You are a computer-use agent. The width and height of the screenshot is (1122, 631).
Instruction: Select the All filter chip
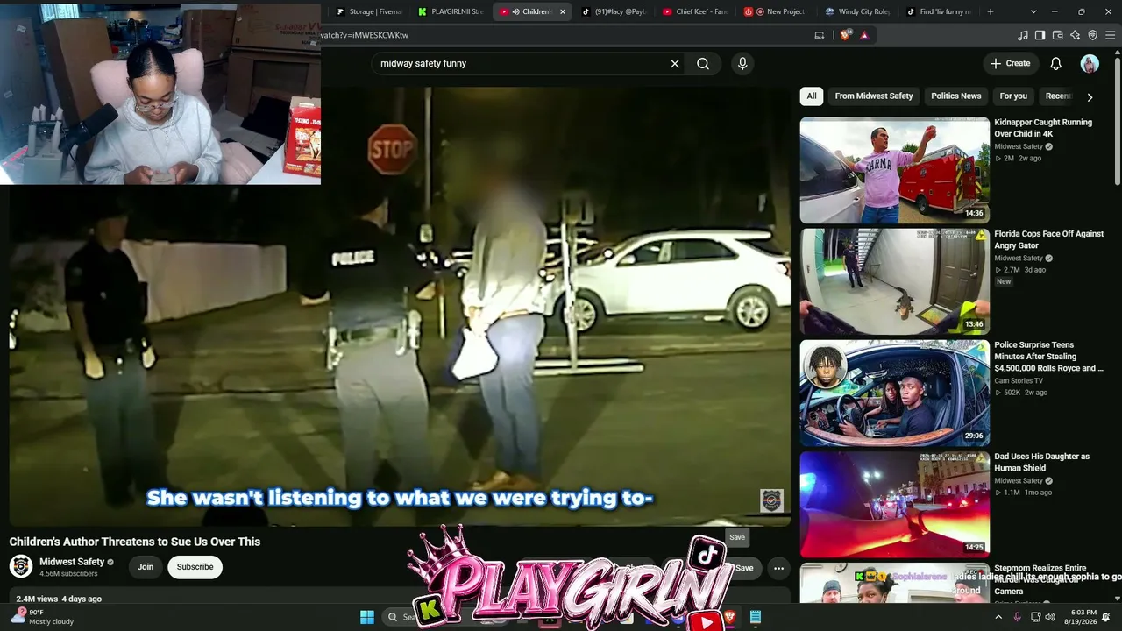coord(812,96)
